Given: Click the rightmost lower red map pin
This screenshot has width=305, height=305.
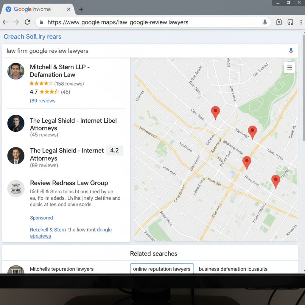Looking at the screenshot, I should tap(276, 181).
